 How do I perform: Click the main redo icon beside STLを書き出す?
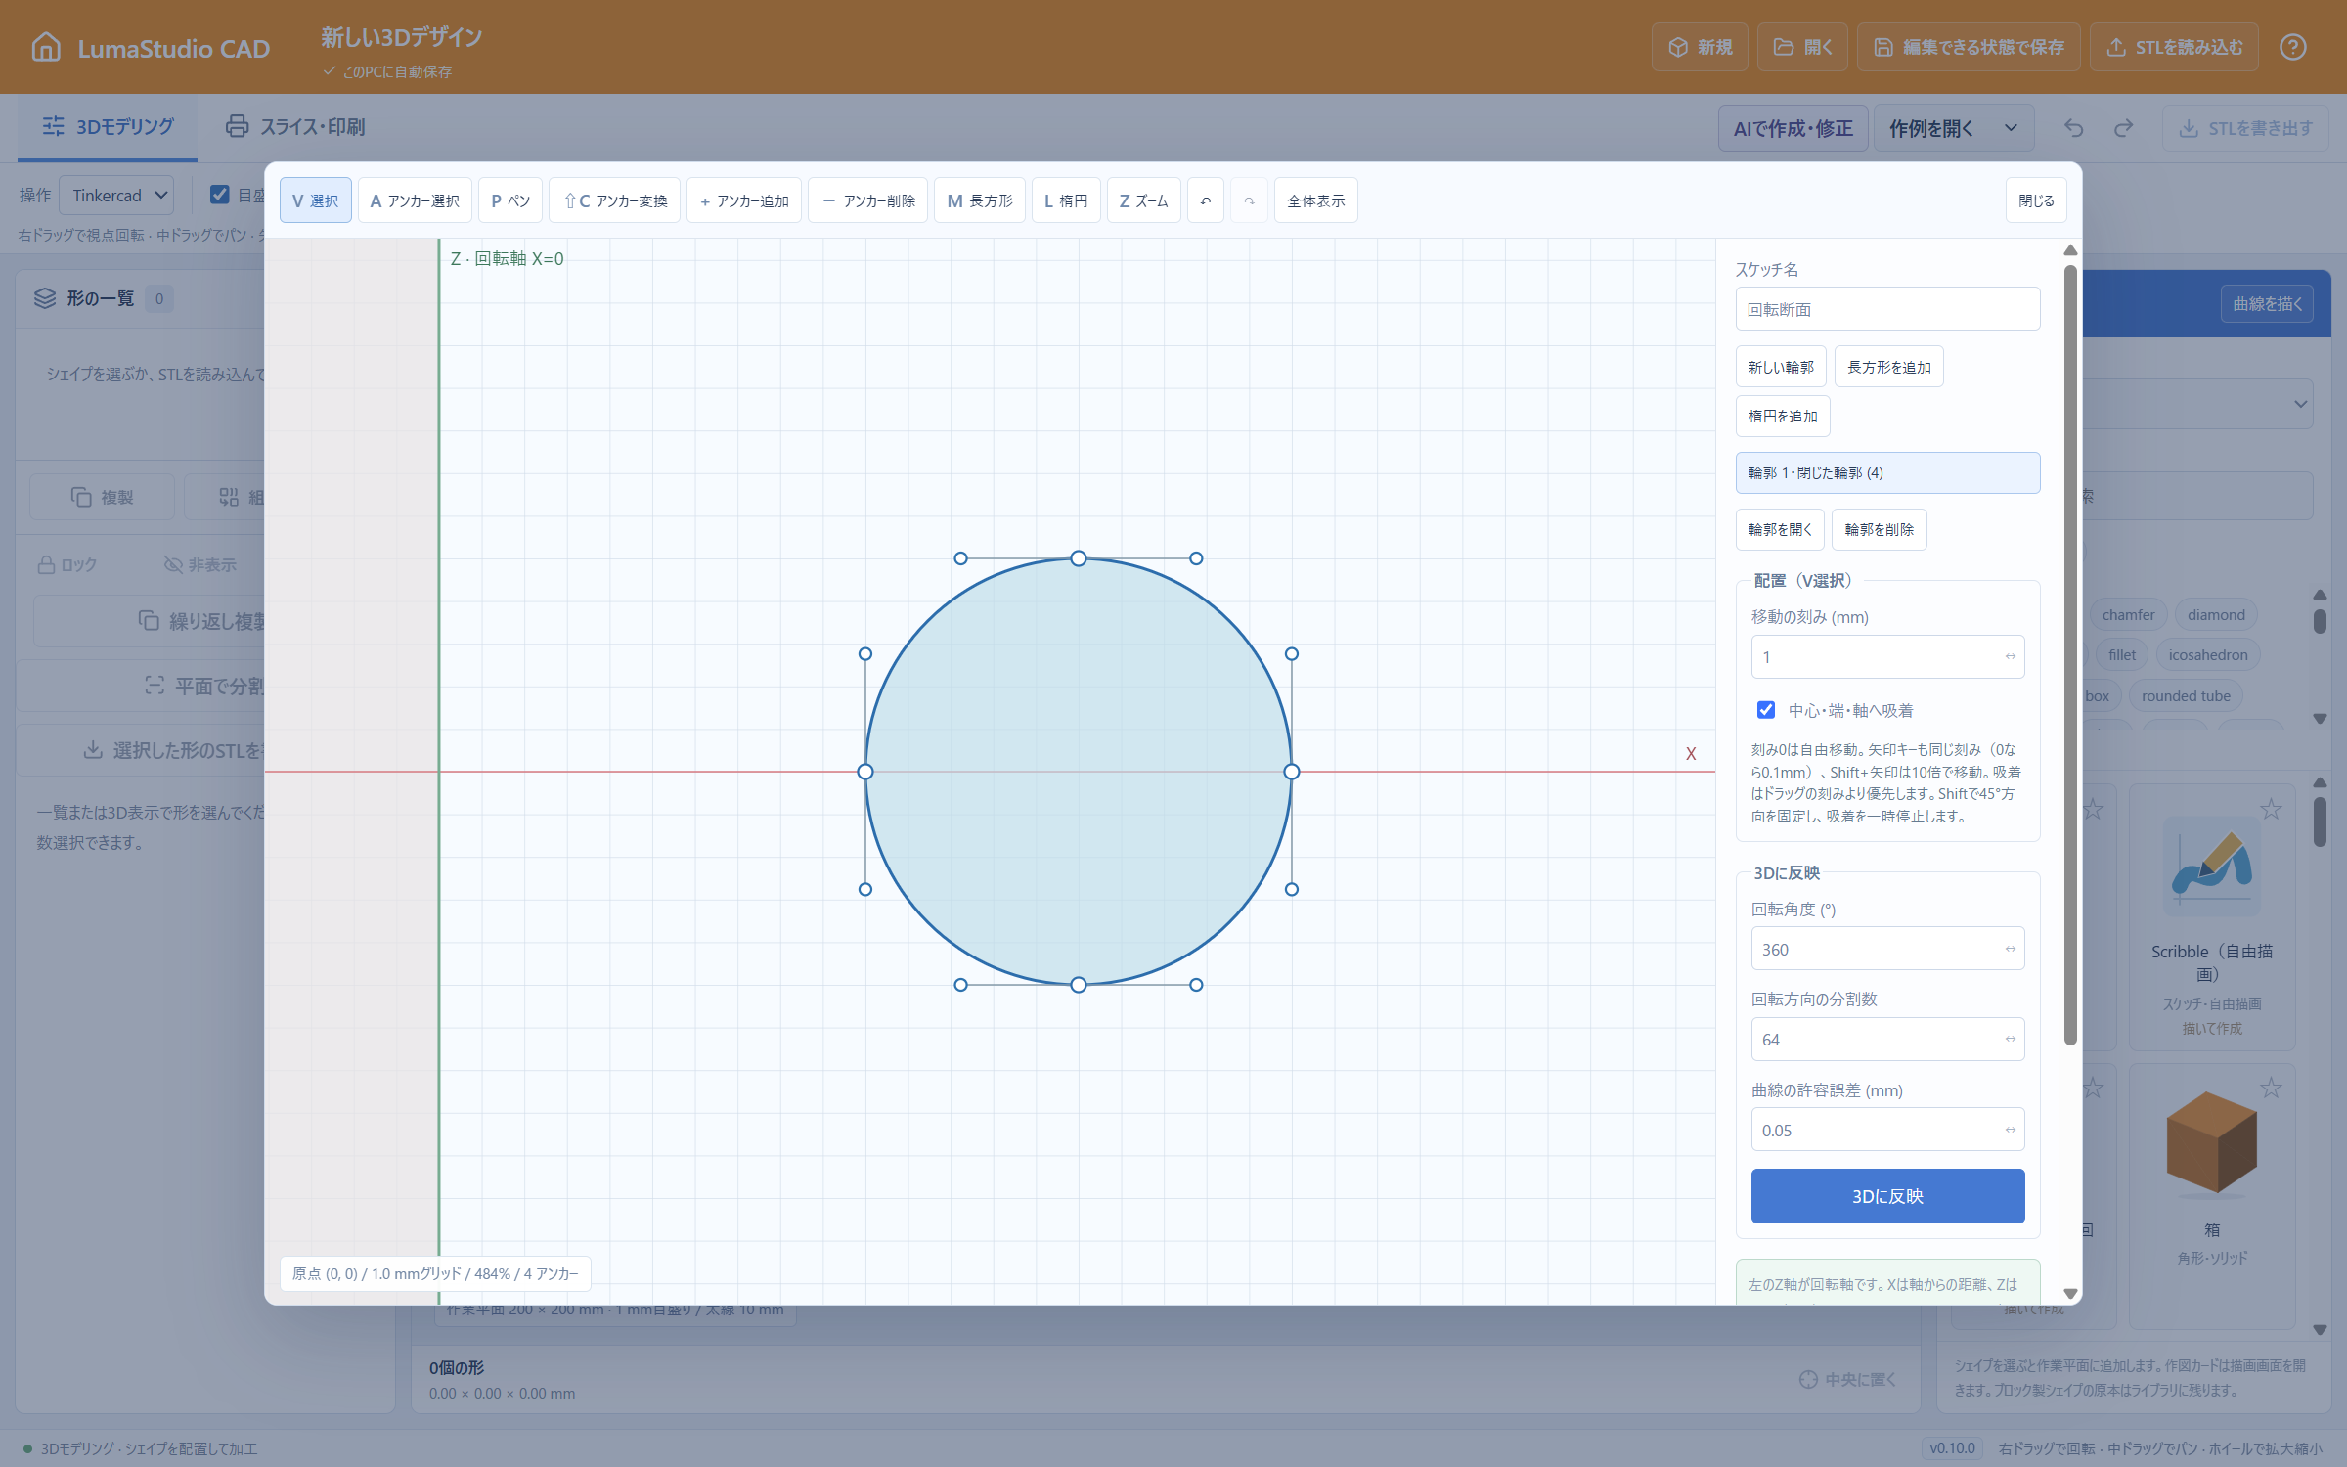[2123, 128]
